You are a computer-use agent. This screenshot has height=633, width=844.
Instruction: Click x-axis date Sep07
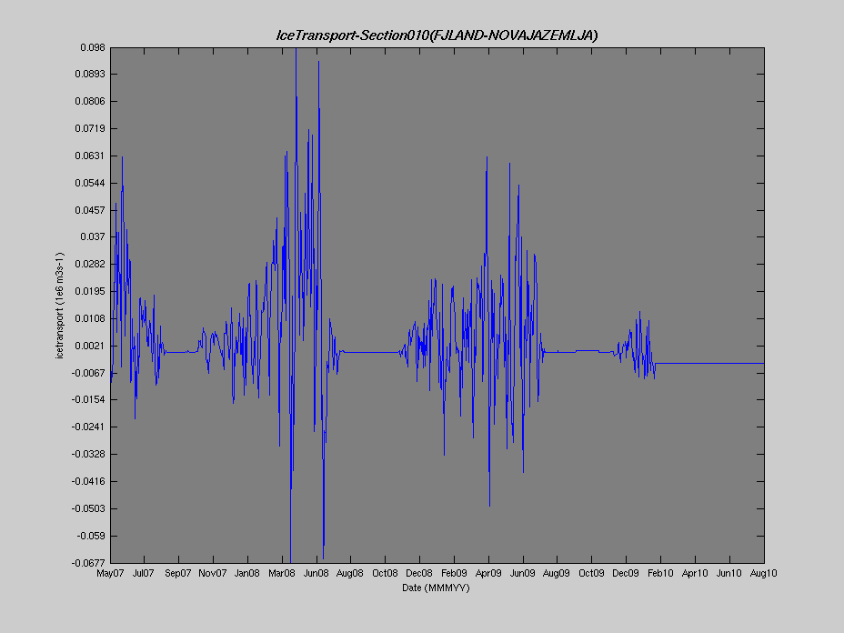(x=178, y=573)
